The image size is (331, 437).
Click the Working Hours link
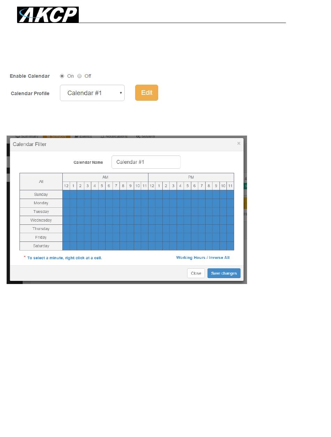(x=191, y=258)
